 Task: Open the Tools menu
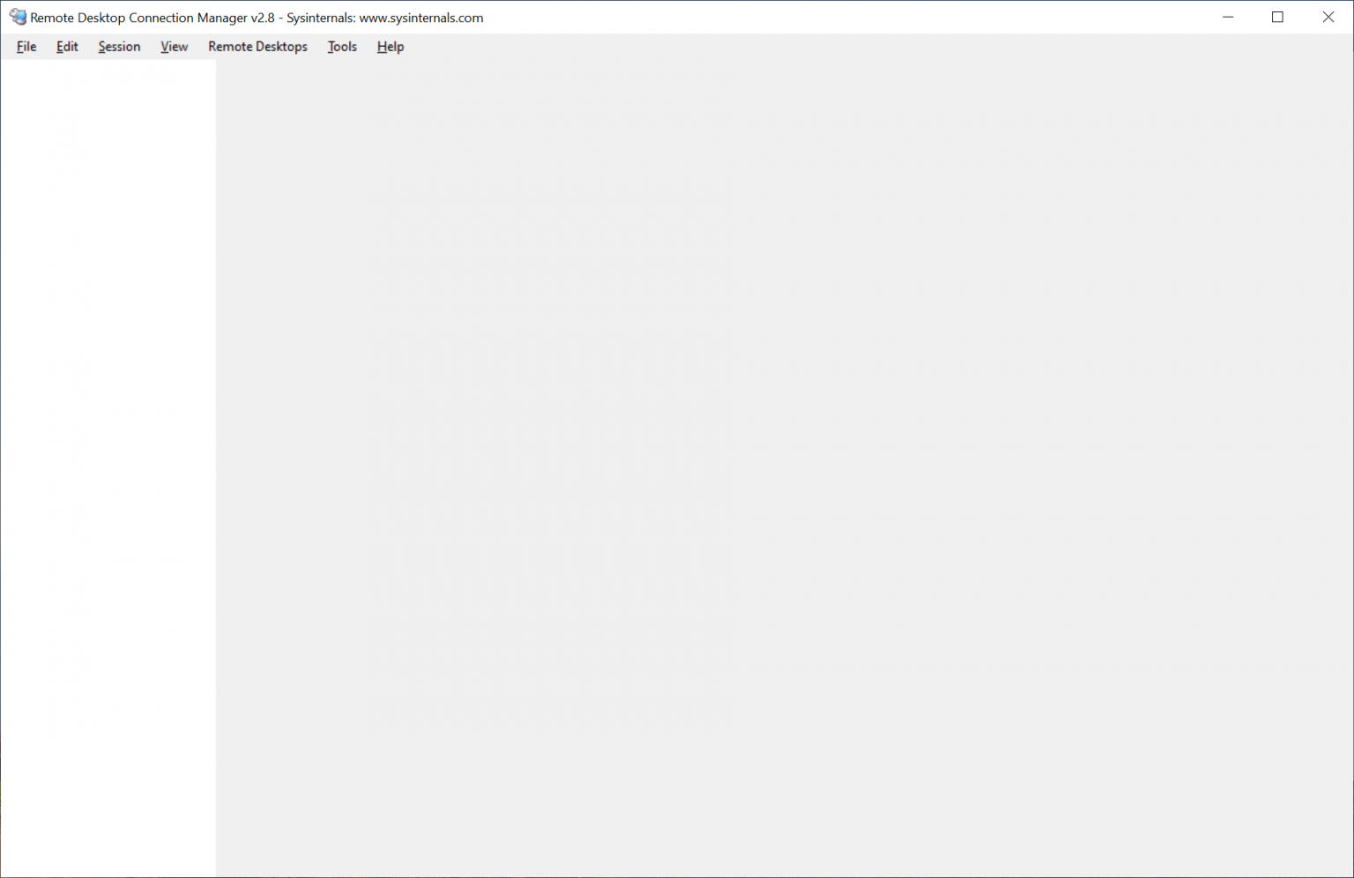tap(342, 47)
